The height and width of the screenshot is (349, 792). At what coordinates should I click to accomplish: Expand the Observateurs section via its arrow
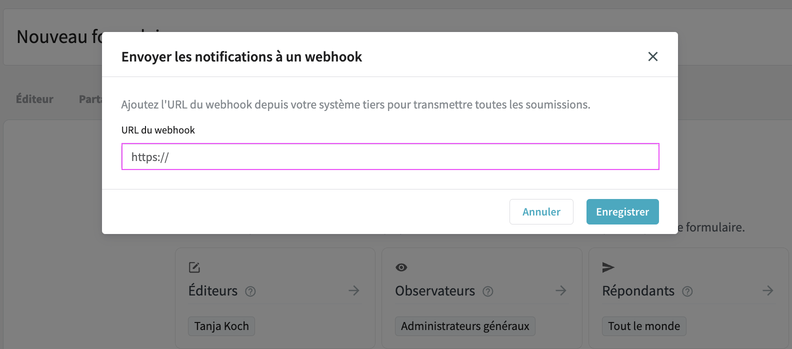[x=560, y=290]
